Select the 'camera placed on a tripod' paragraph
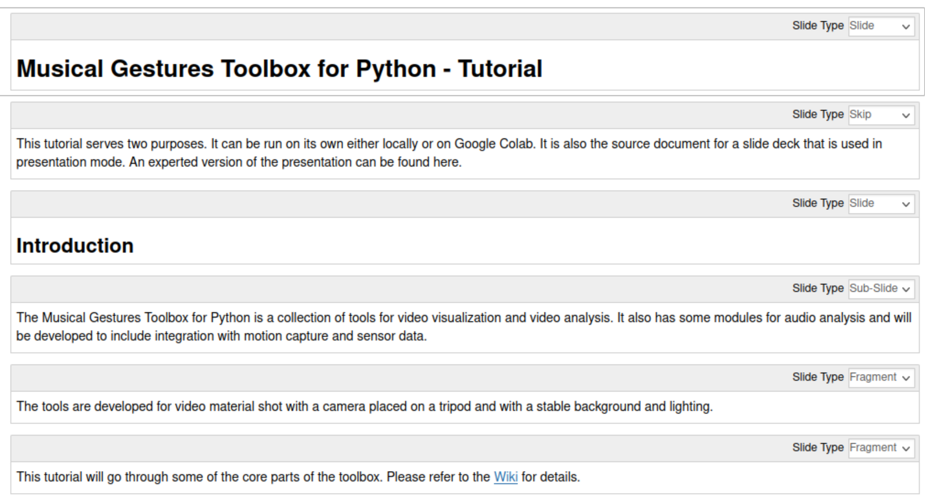The image size is (925, 504). coord(365,406)
